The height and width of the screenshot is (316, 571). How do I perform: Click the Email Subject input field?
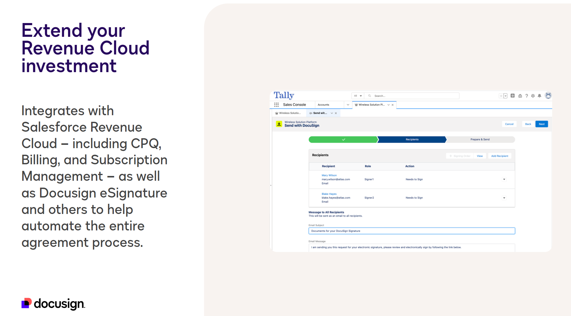pyautogui.click(x=411, y=231)
